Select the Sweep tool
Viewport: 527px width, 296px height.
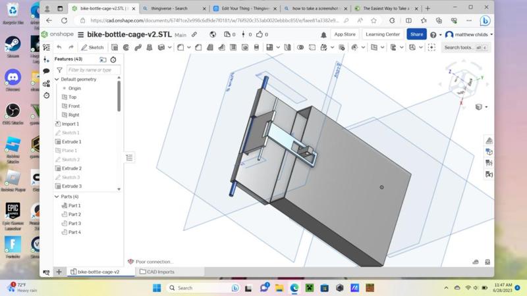point(138,47)
